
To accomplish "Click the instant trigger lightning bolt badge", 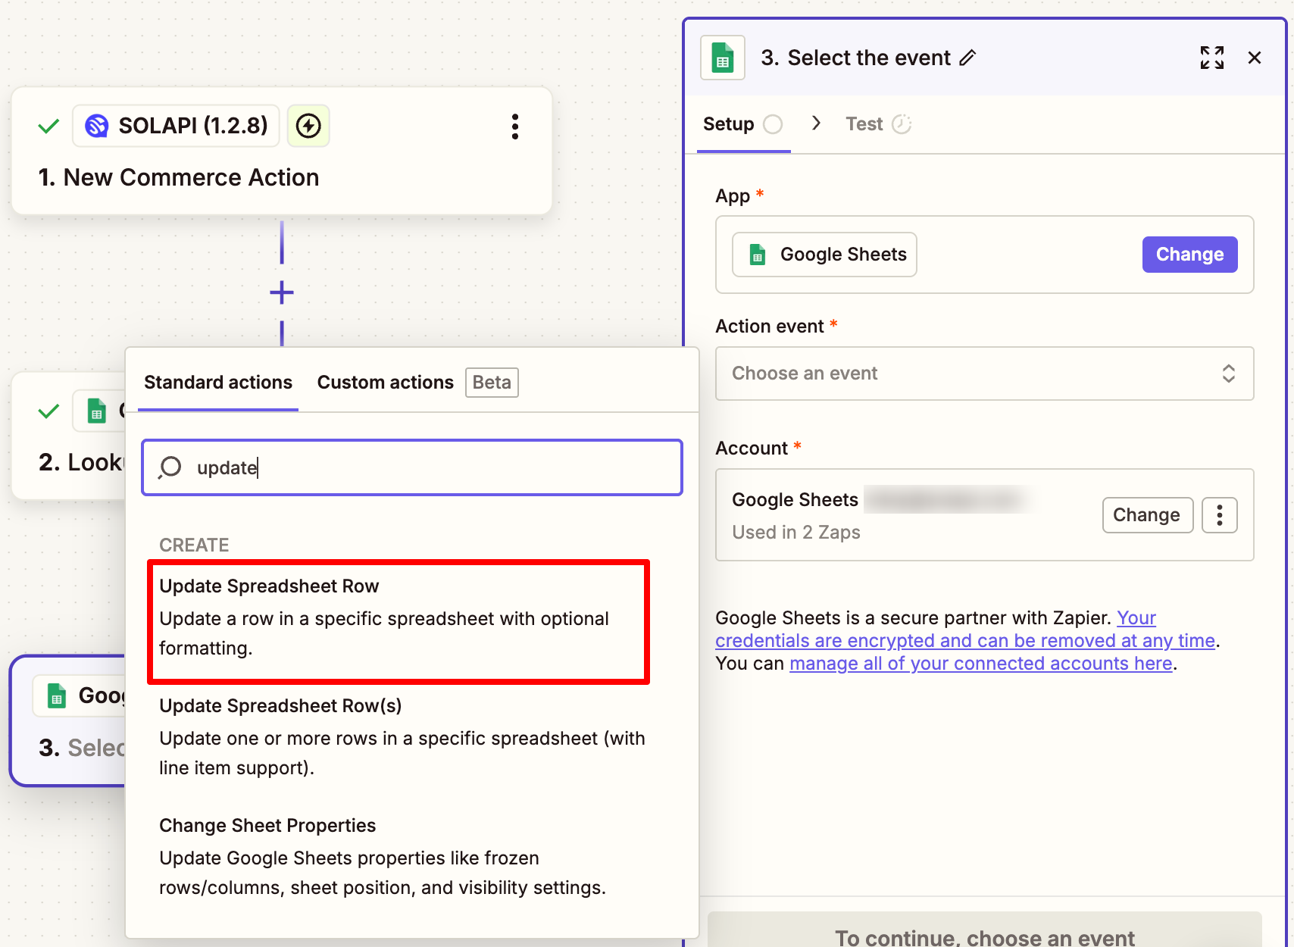I will 308,126.
